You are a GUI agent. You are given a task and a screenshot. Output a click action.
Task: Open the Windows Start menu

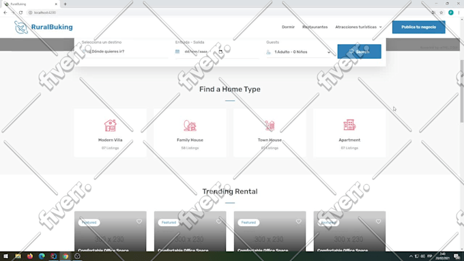(5, 256)
